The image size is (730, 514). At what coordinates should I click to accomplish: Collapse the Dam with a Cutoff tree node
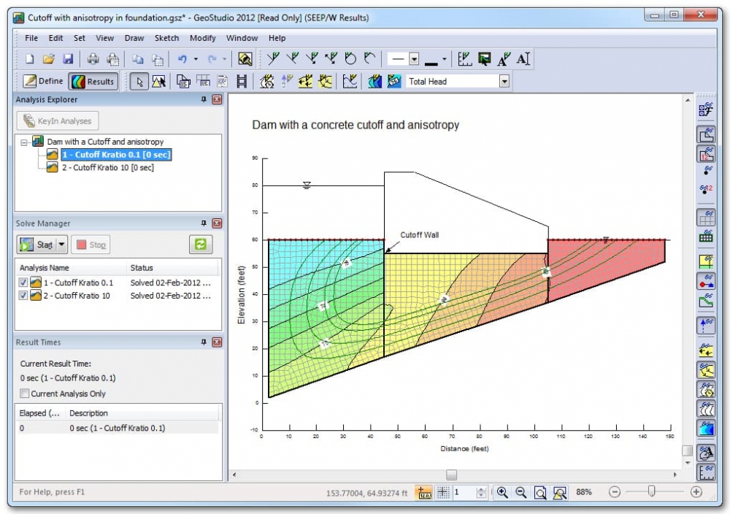click(x=24, y=142)
